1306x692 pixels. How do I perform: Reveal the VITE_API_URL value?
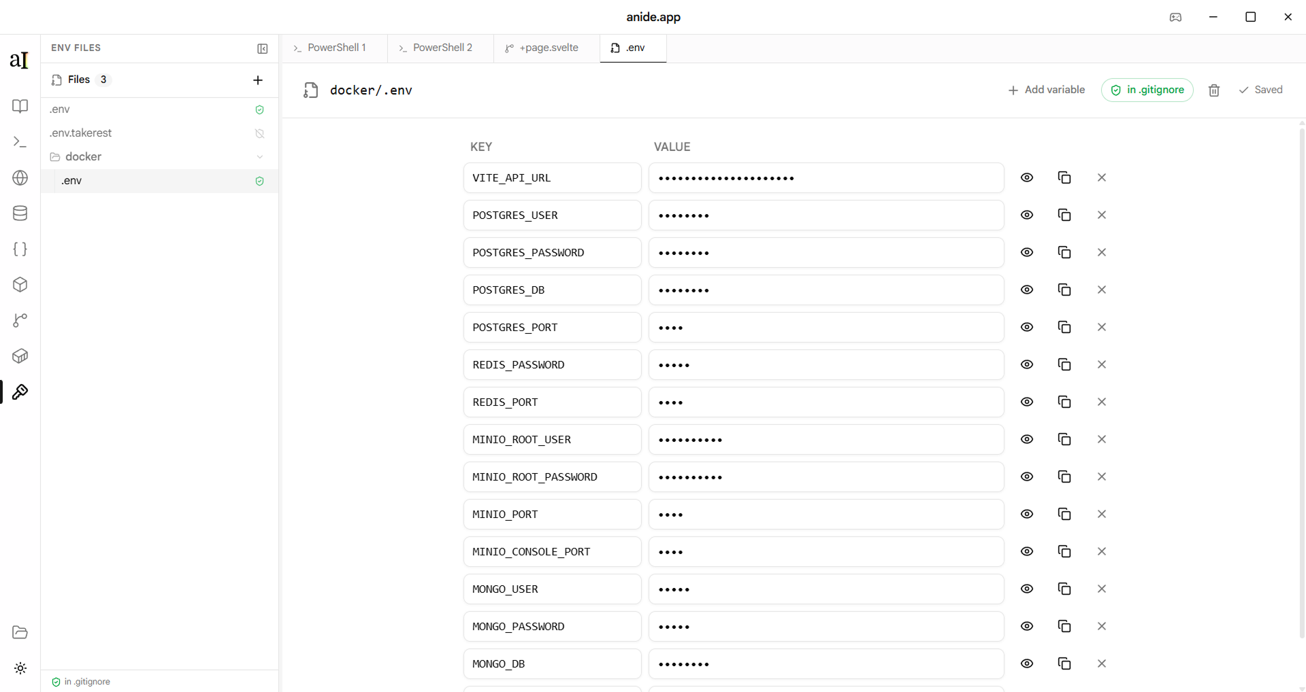pos(1027,177)
